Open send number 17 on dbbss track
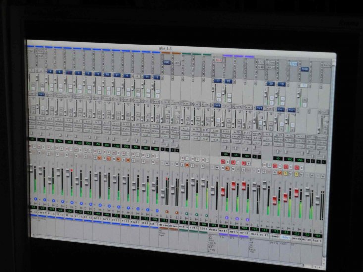Screen dimensions: 363x272 click(x=217, y=81)
